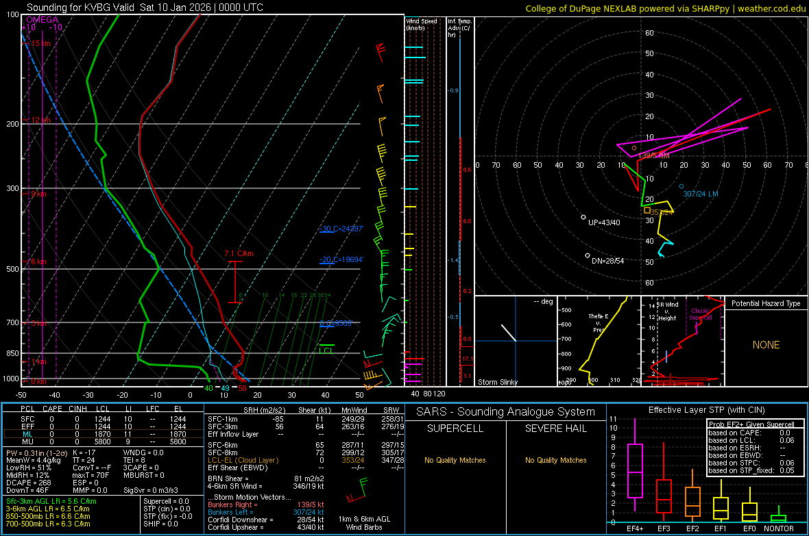
Task: Select the SFC-6km shear row
Action: coord(306,445)
